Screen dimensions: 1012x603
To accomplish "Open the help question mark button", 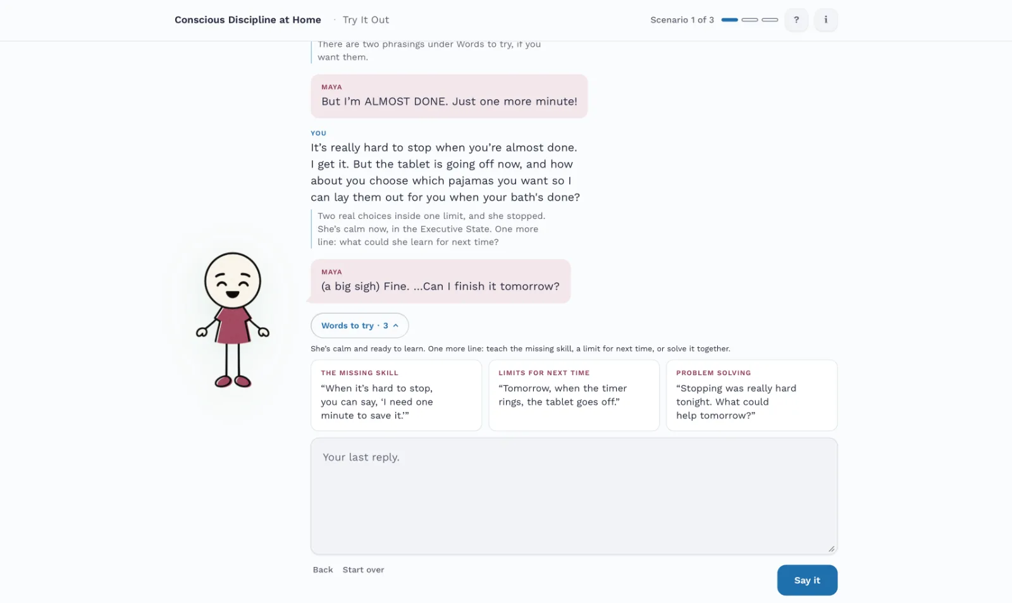I will tap(796, 20).
